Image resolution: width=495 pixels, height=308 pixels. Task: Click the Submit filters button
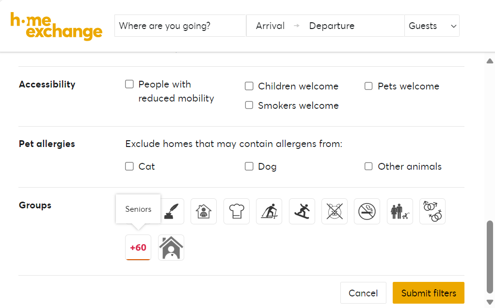pos(428,293)
